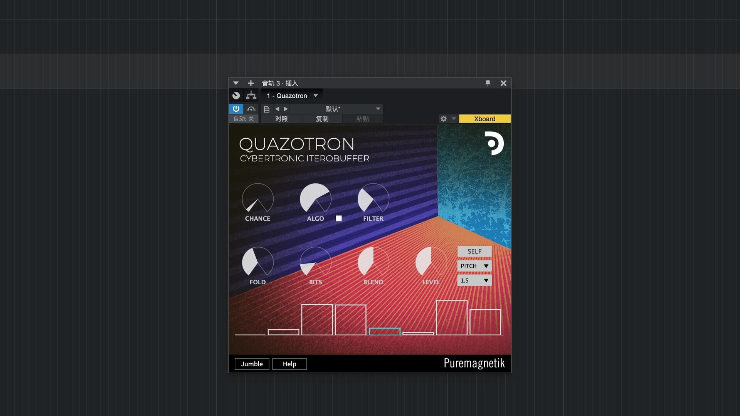Adjust the CHANCE knob
The width and height of the screenshot is (740, 416).
click(257, 199)
